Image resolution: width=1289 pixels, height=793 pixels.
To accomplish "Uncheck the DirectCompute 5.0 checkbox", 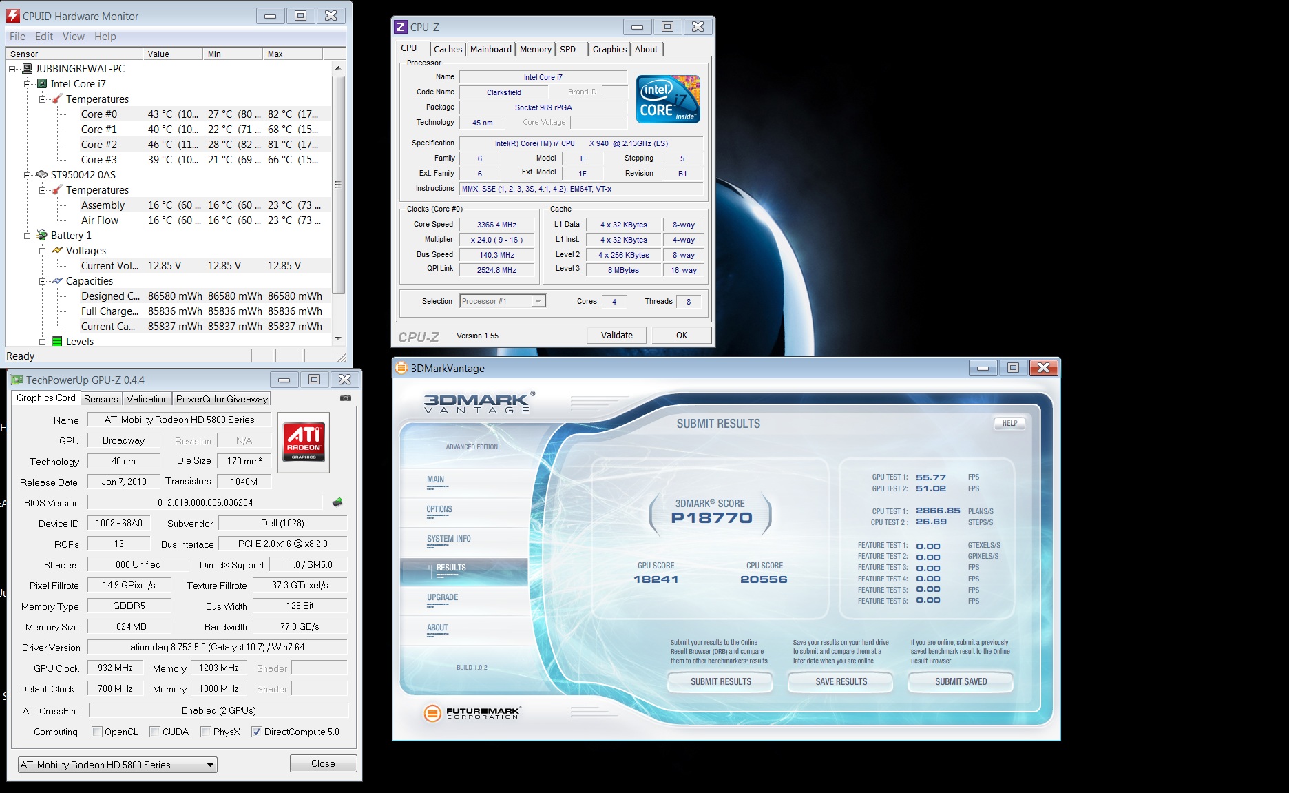I will (x=257, y=732).
